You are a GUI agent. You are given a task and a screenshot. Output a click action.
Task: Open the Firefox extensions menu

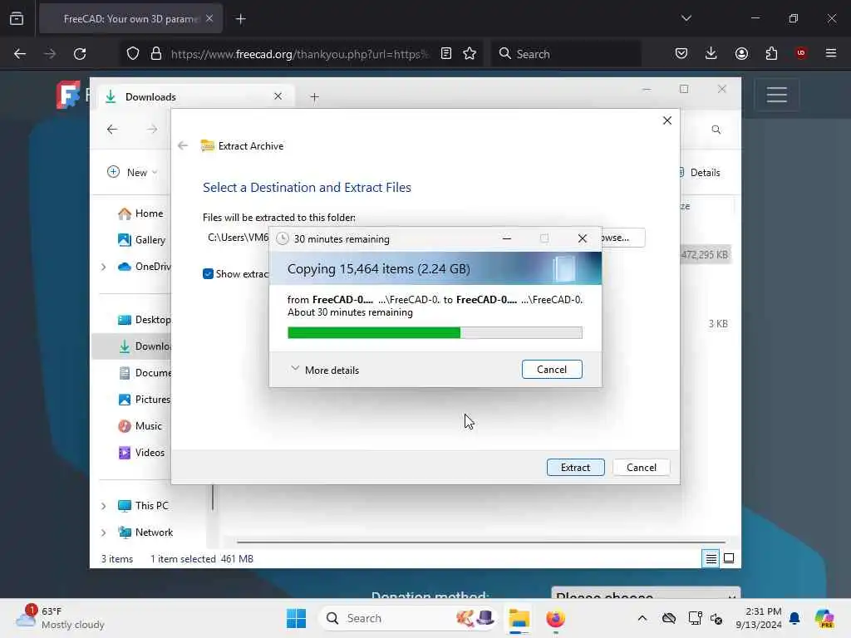(x=771, y=53)
